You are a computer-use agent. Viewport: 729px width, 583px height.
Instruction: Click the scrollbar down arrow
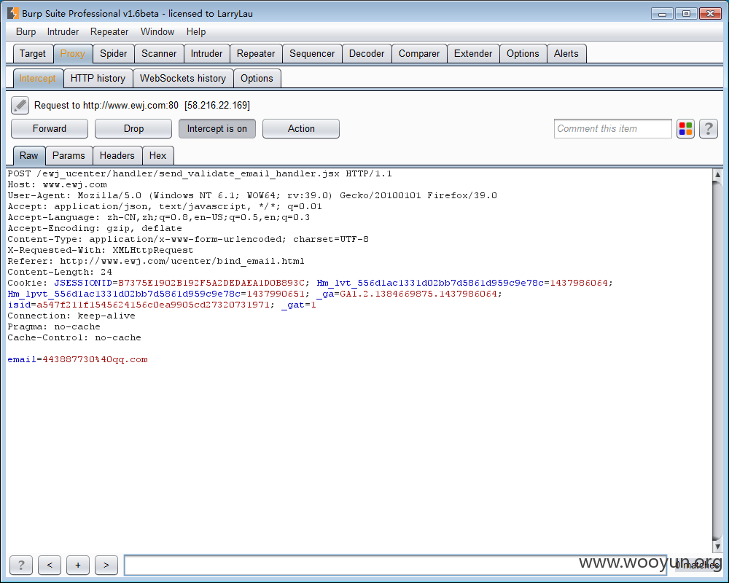(717, 547)
